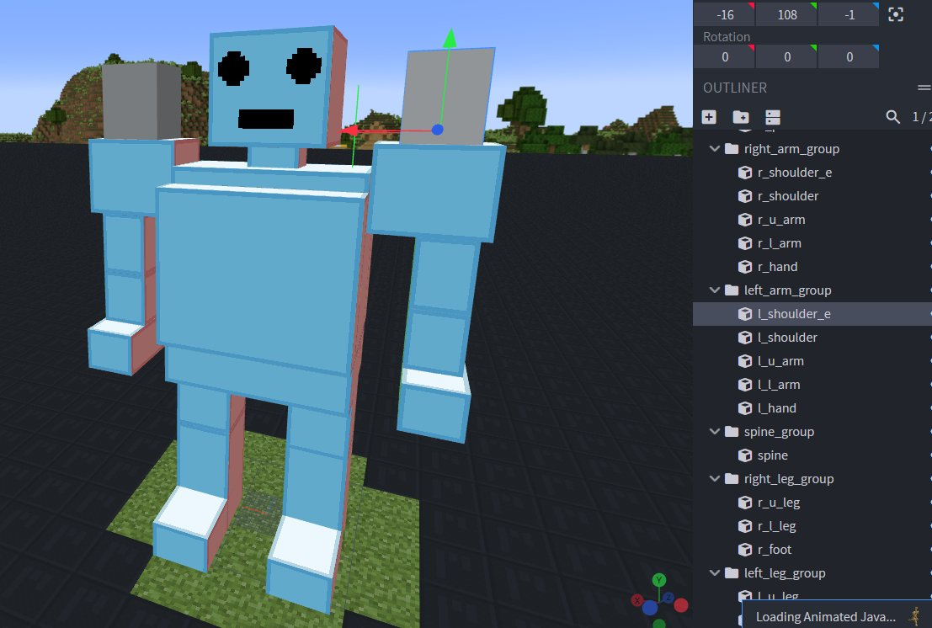
Task: Click the cube icon next to spine
Action: point(744,455)
